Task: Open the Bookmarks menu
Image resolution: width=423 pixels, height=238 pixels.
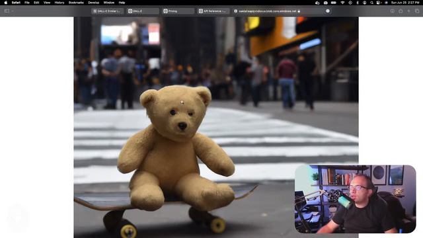Action: 76,3
